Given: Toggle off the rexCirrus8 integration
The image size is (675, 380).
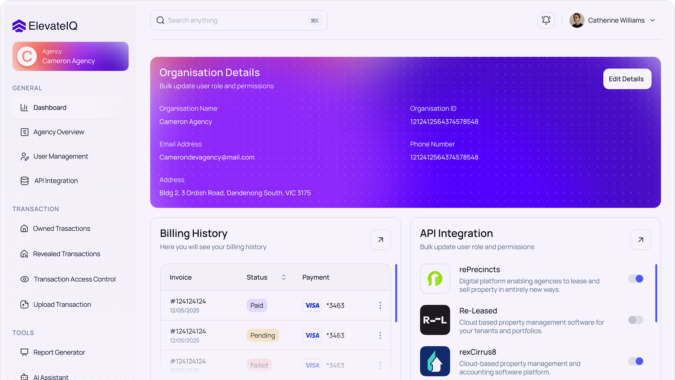Looking at the screenshot, I should (635, 361).
